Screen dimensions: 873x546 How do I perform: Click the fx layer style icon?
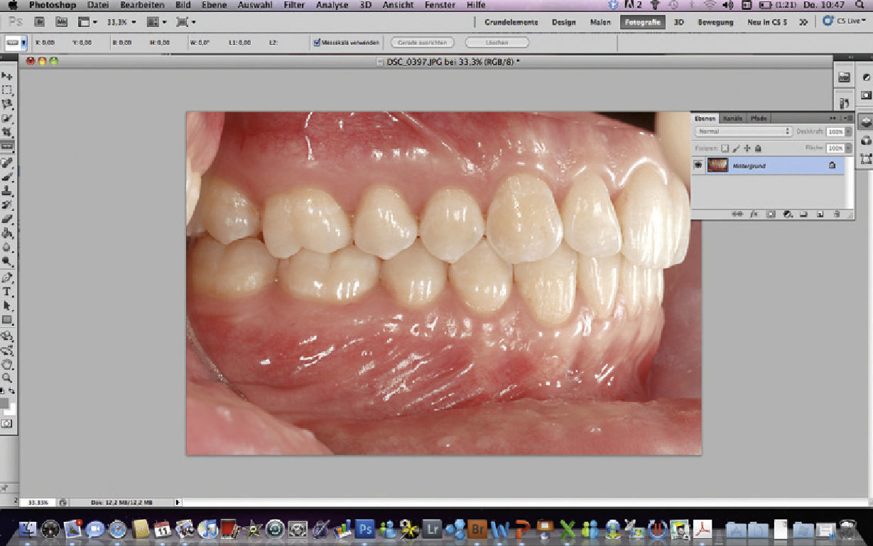coord(754,213)
